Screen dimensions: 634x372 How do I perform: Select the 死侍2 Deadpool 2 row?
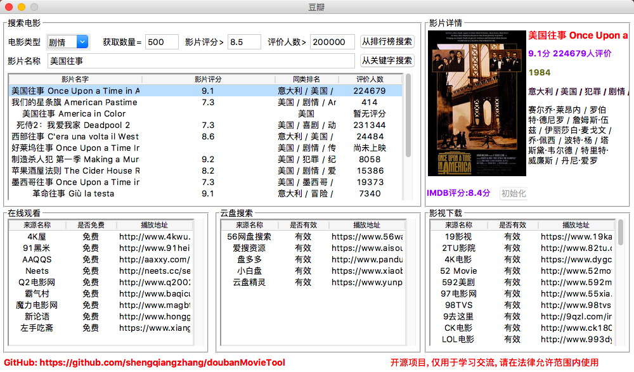[95, 125]
